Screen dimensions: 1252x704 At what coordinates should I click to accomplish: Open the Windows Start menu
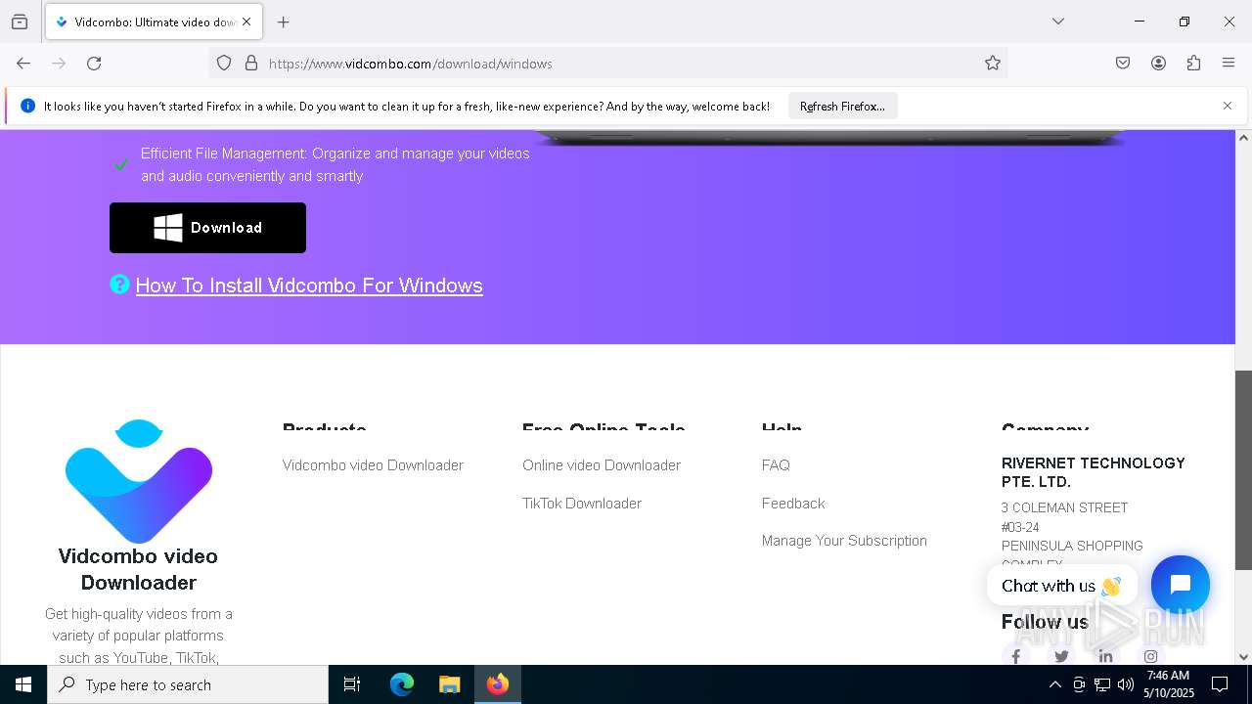tap(23, 684)
